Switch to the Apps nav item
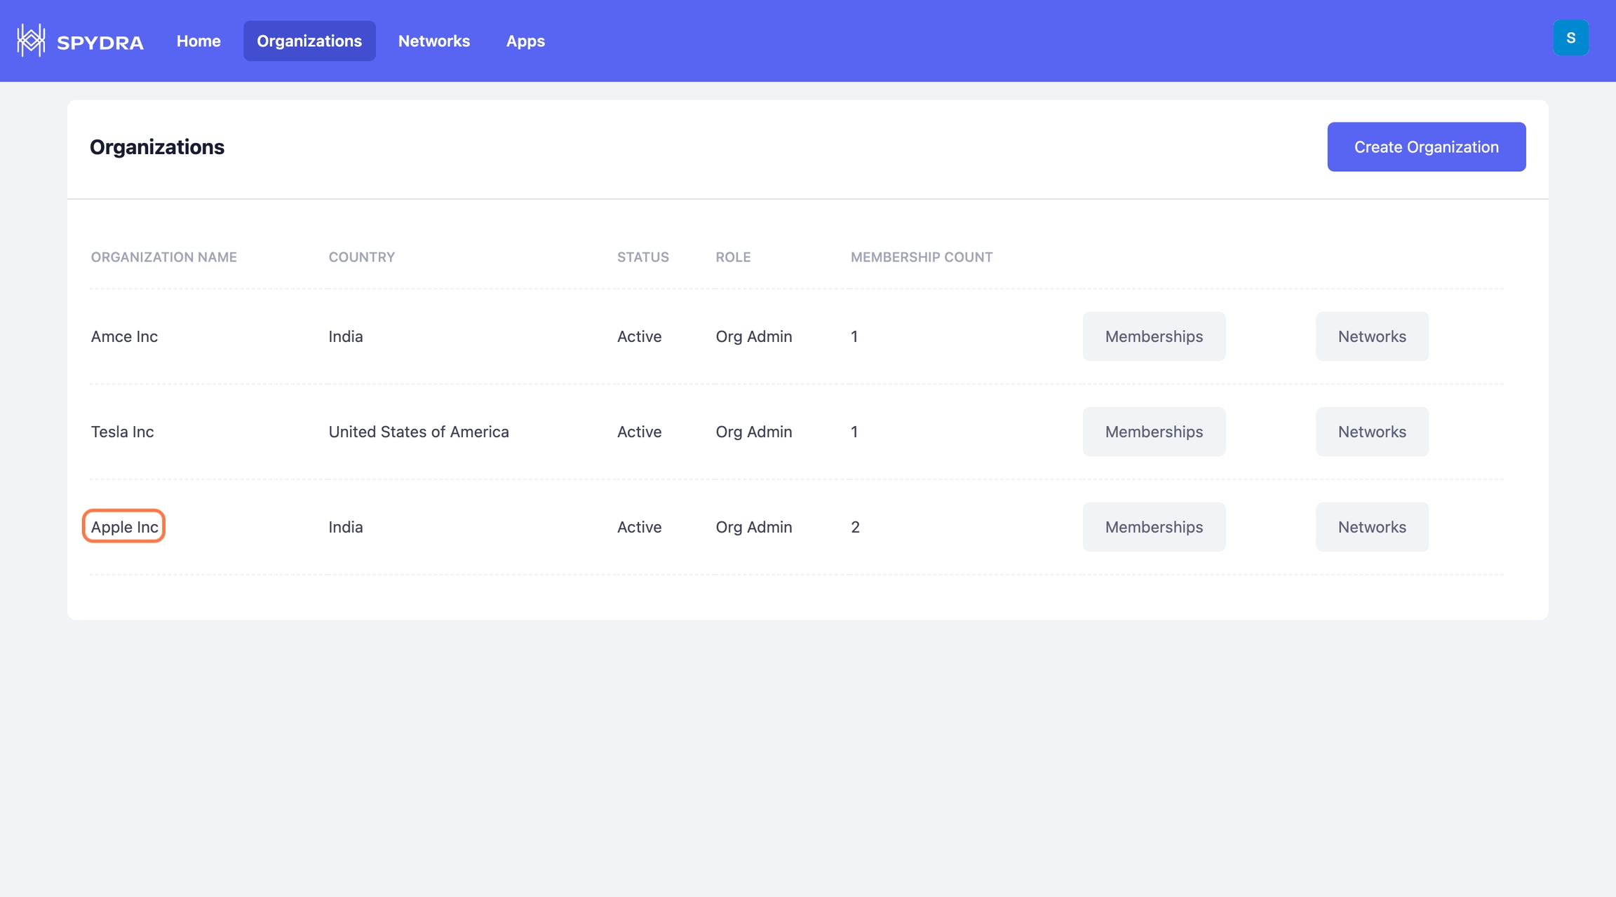Image resolution: width=1616 pixels, height=897 pixels. (x=525, y=41)
